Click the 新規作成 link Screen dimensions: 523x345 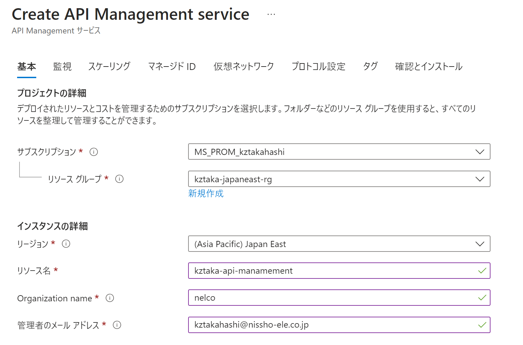click(x=206, y=193)
